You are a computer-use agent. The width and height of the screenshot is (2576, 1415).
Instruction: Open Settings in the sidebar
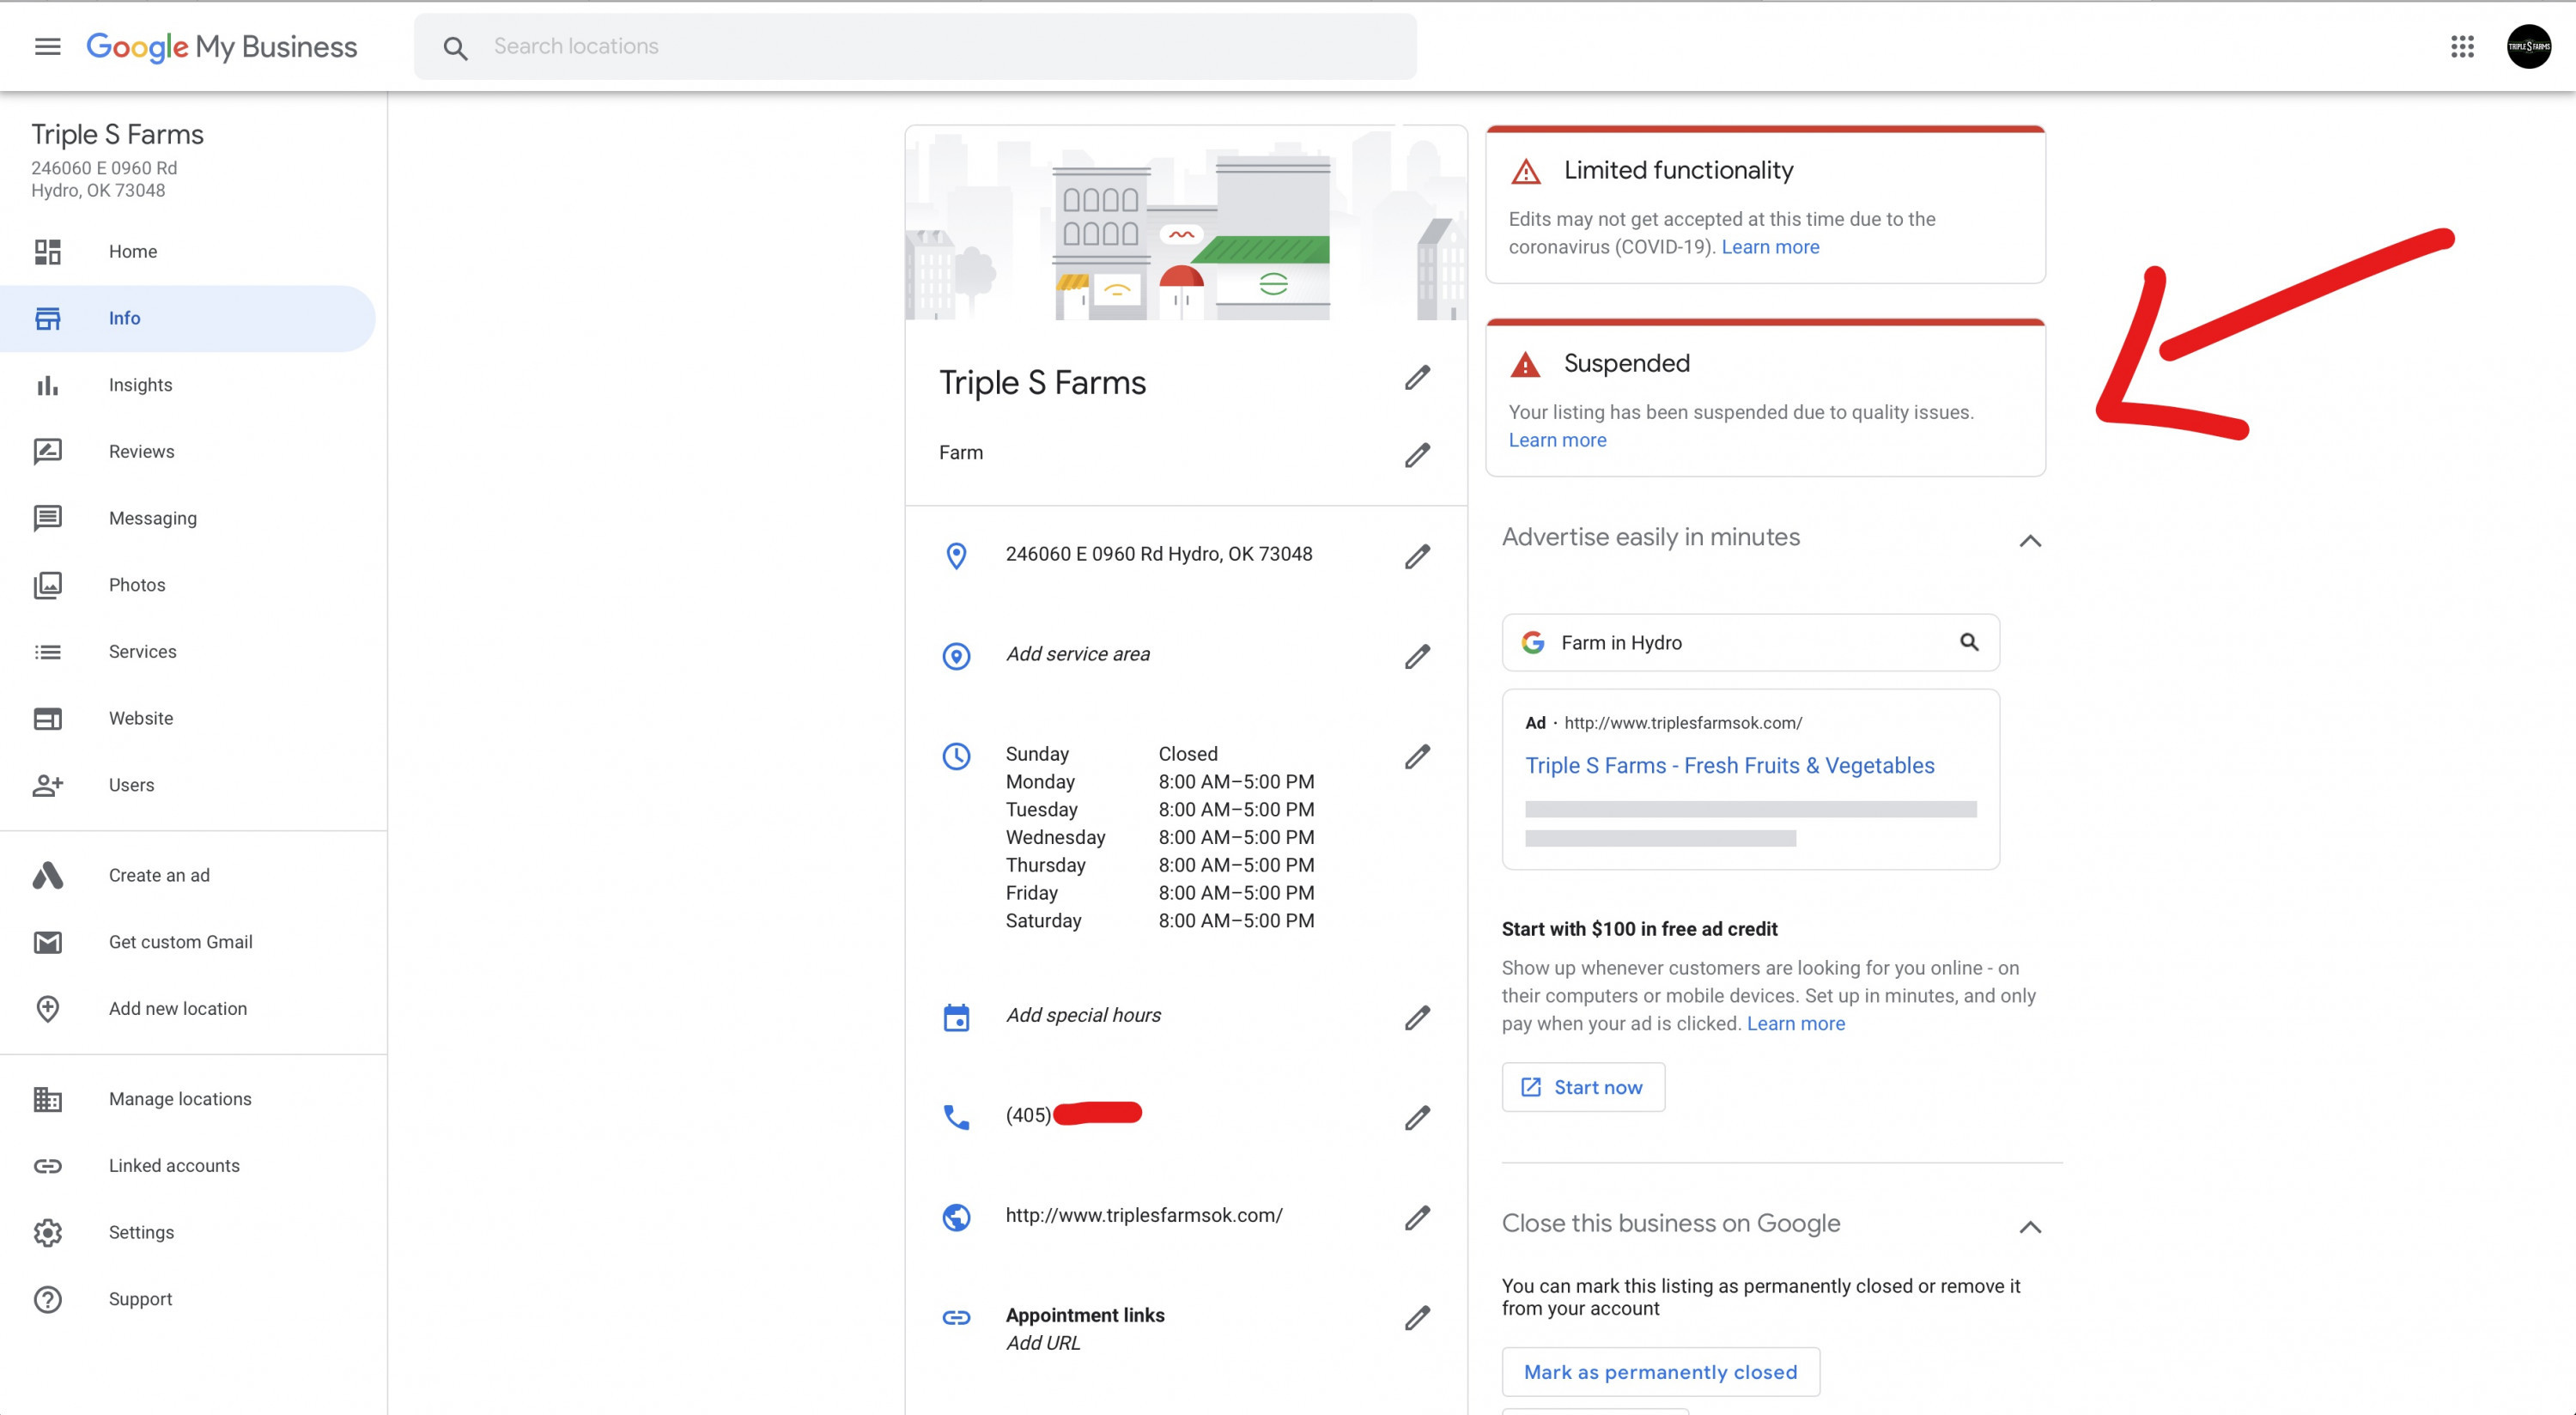[x=141, y=1232]
